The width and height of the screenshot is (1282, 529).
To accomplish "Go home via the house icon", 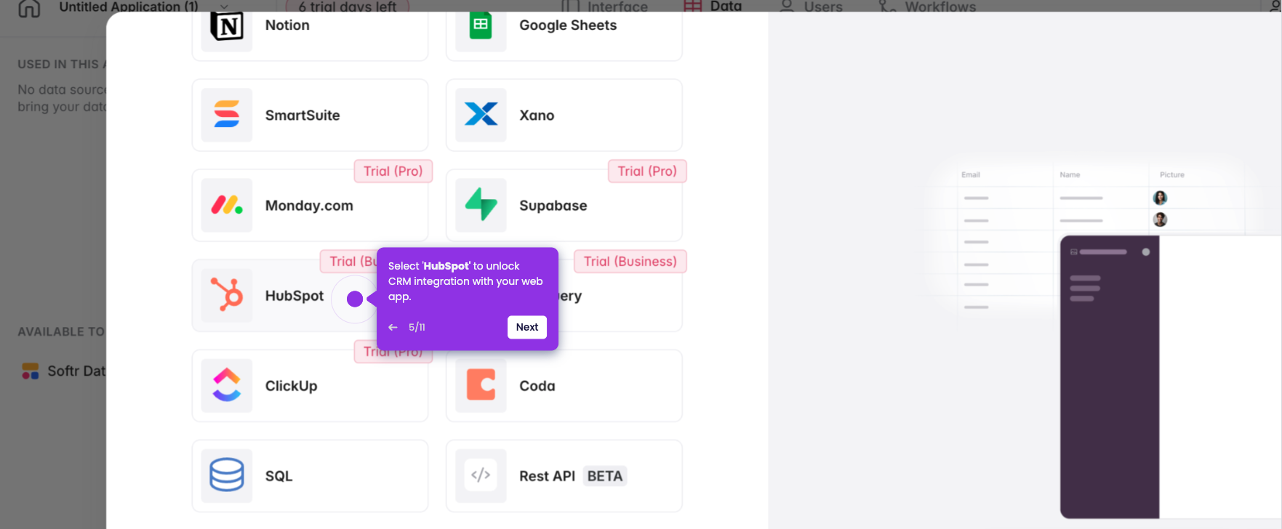I will click(x=29, y=8).
